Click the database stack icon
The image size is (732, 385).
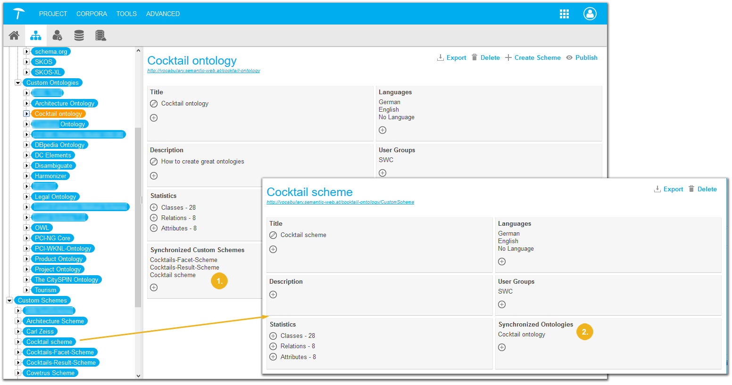click(x=79, y=35)
